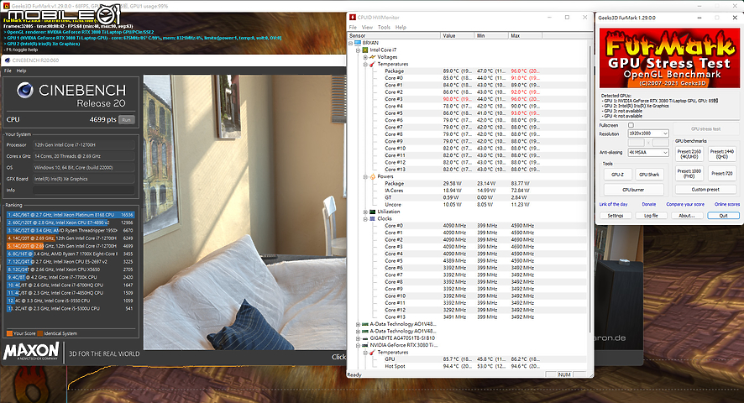This screenshot has width=744, height=403.
Task: Expand the Utilization node
Action: [x=365, y=212]
